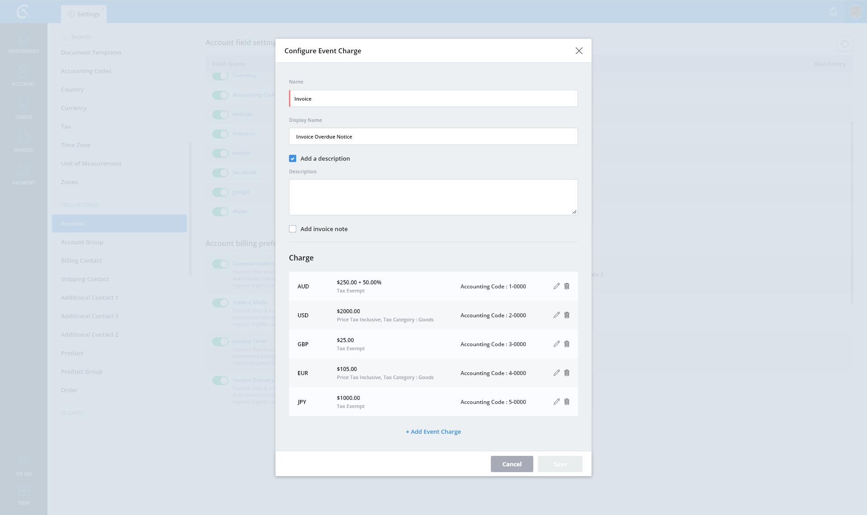Delete the USD charge row

click(x=567, y=315)
